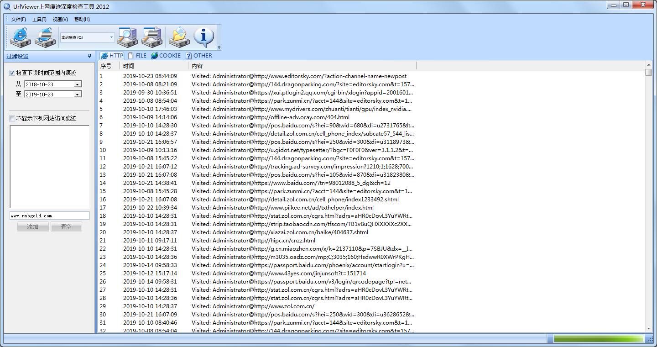The height and width of the screenshot is (347, 657).
Task: Expand the 从 start date picker arrow
Action: click(x=78, y=84)
